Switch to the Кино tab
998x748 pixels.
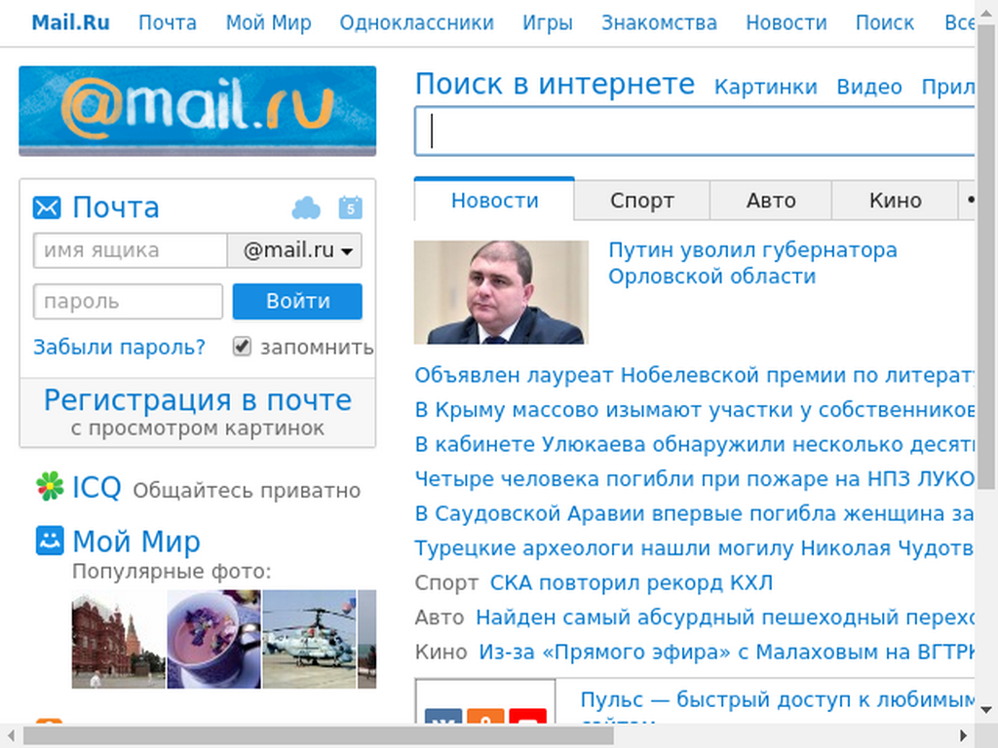[895, 201]
